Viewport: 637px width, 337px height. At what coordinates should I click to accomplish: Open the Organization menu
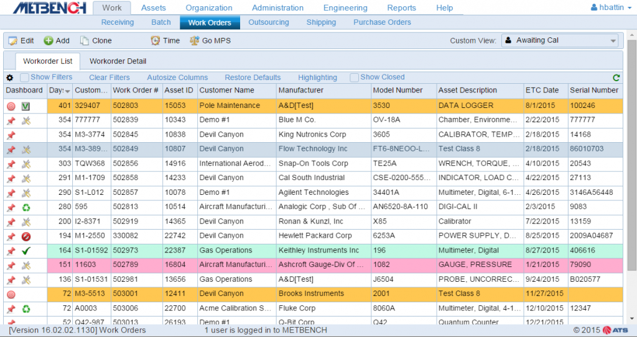click(x=209, y=7)
